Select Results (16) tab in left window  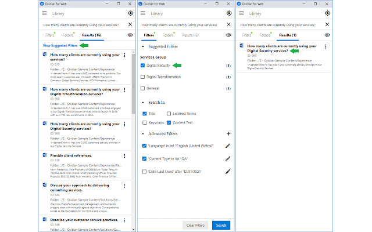click(x=92, y=35)
